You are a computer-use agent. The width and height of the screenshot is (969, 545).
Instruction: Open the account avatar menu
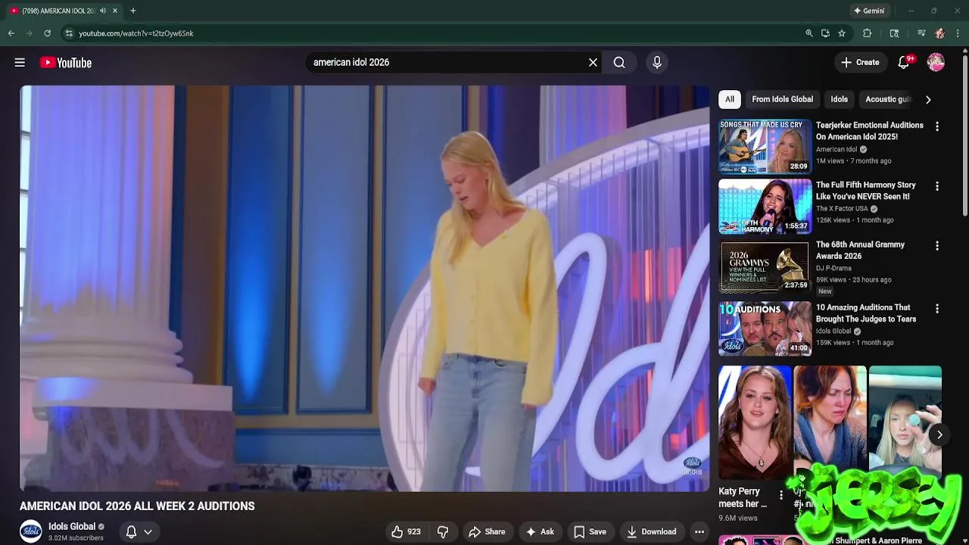tap(936, 63)
